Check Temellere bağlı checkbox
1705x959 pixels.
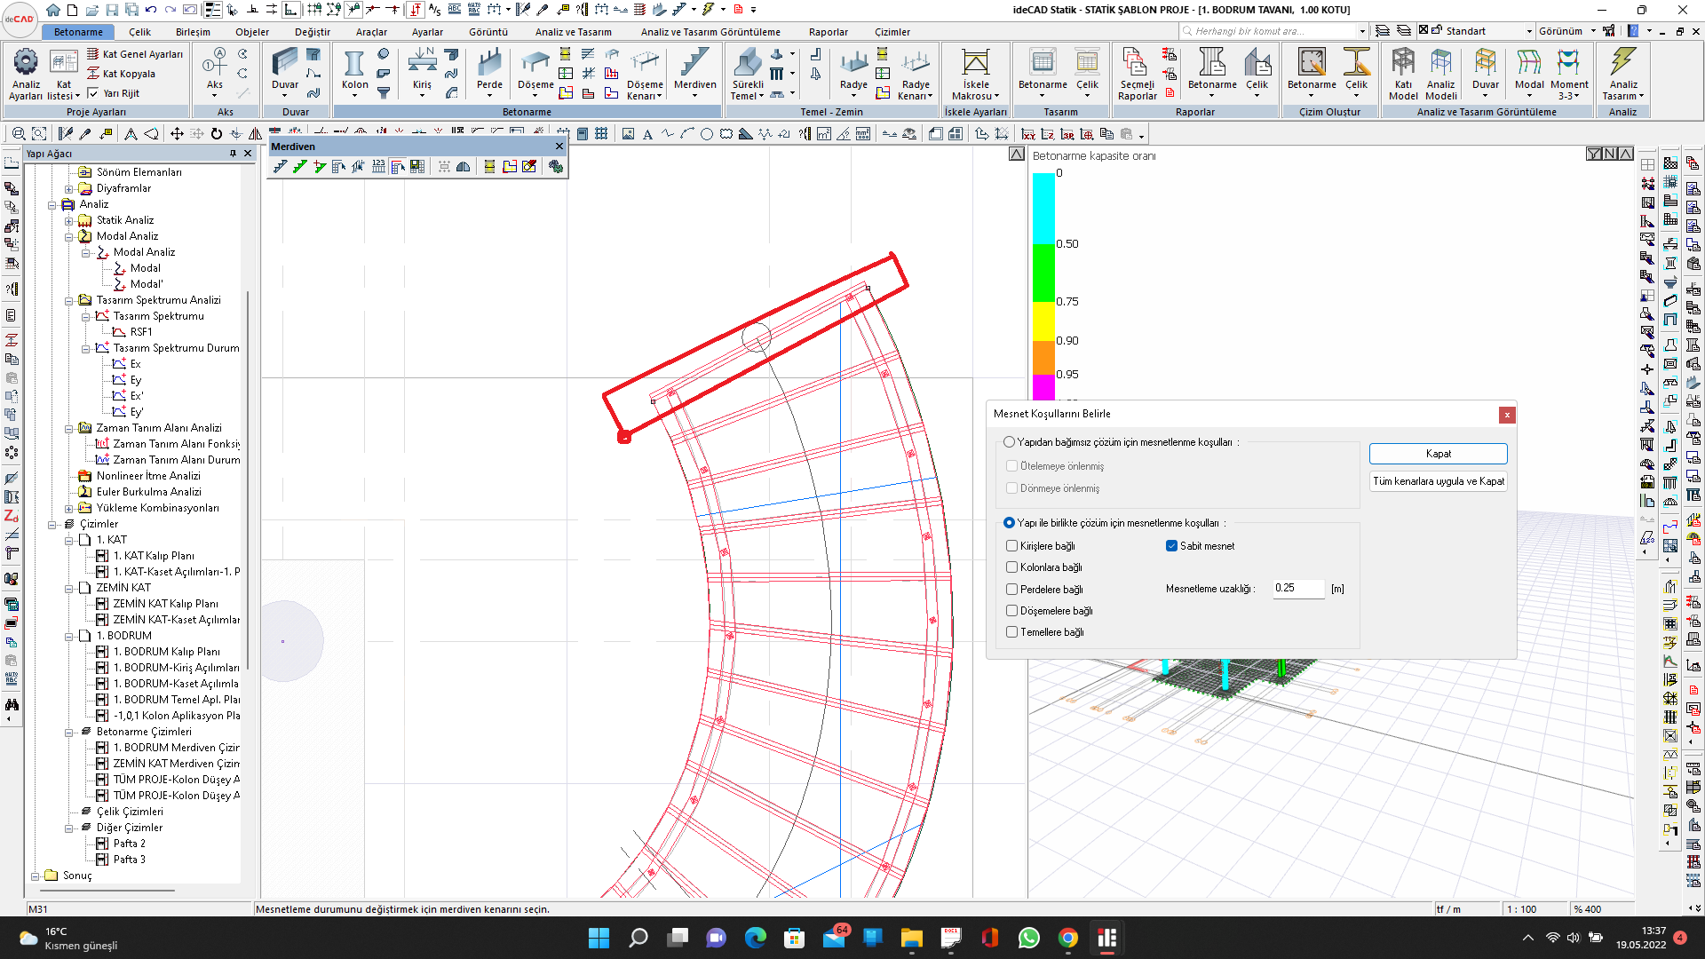[x=1011, y=632]
